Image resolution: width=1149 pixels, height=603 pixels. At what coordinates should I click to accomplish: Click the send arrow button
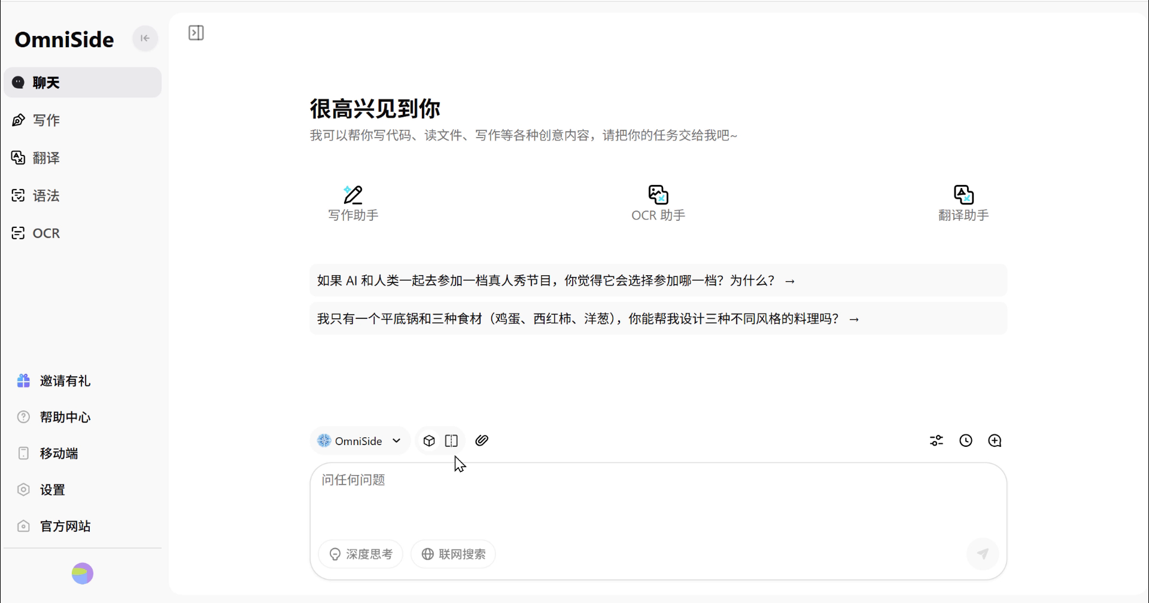tap(983, 554)
